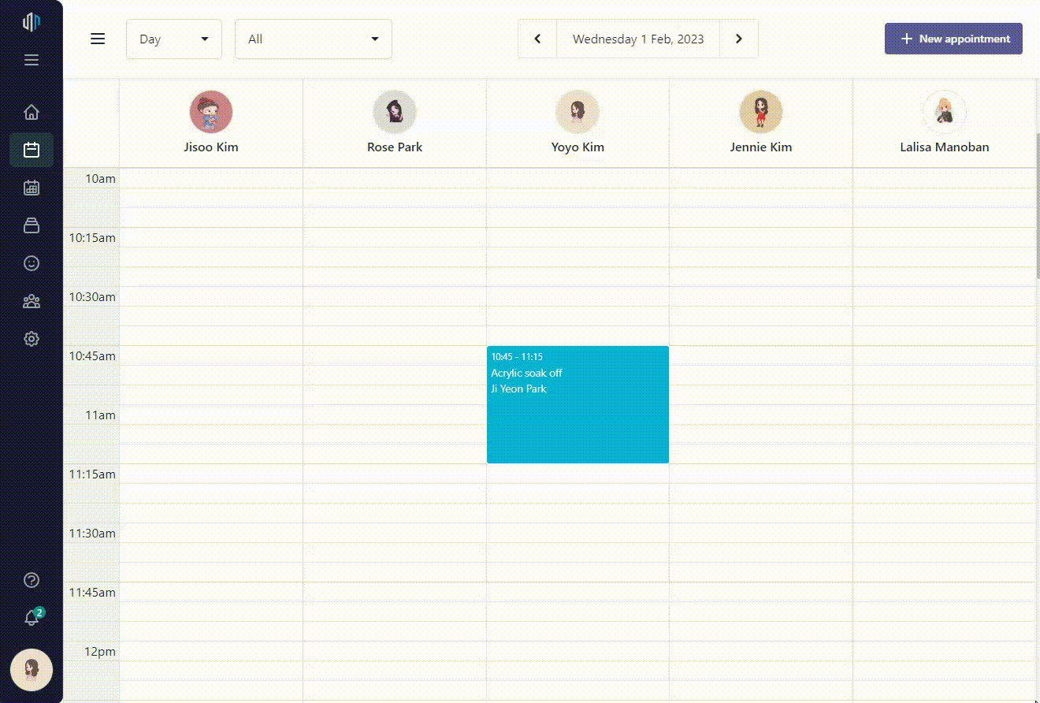Go to next day arrow
The height and width of the screenshot is (703, 1040).
tap(738, 39)
